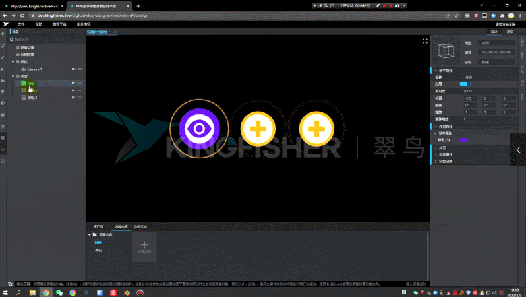Click the wireframe cube preview in properties panel

(446, 51)
